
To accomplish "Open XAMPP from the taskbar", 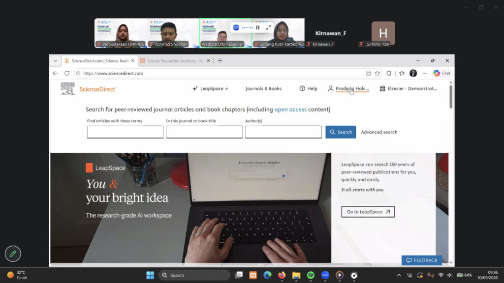I will coord(253,275).
